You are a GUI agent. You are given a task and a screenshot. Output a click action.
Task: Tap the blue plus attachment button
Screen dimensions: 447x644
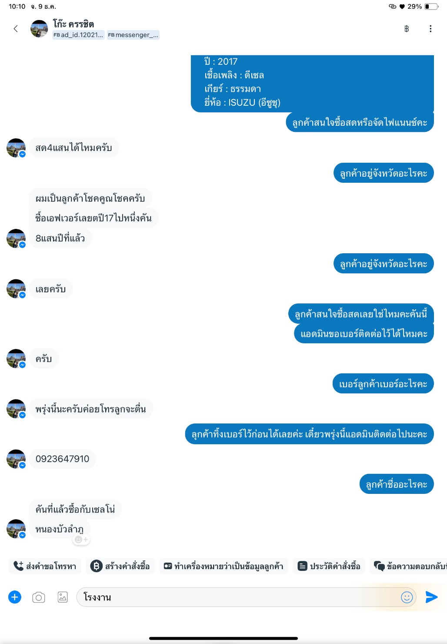15,597
